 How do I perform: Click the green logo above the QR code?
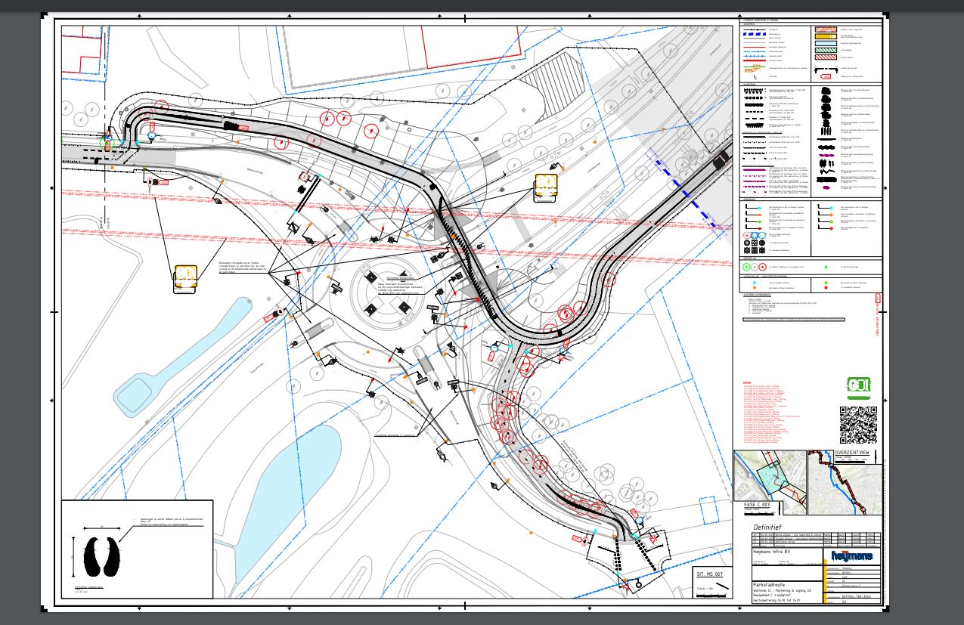pyautogui.click(x=858, y=387)
